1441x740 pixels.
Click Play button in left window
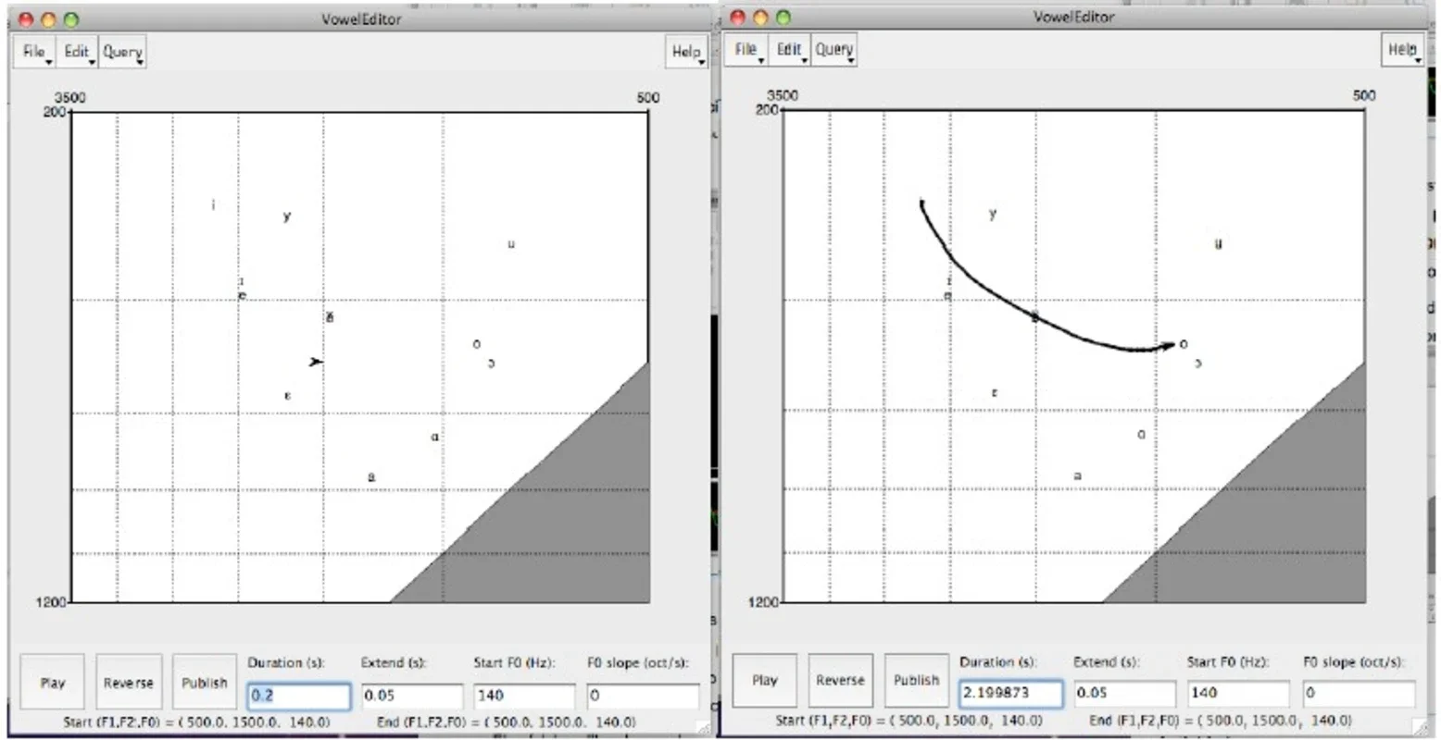click(53, 683)
